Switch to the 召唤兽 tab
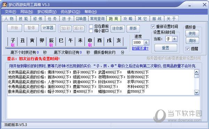Image resolution: width=209 pixels, height=129 pixels. pyautogui.click(x=81, y=19)
